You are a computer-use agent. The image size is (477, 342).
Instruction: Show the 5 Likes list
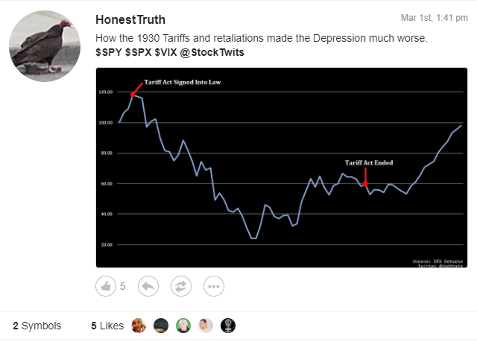[107, 326]
